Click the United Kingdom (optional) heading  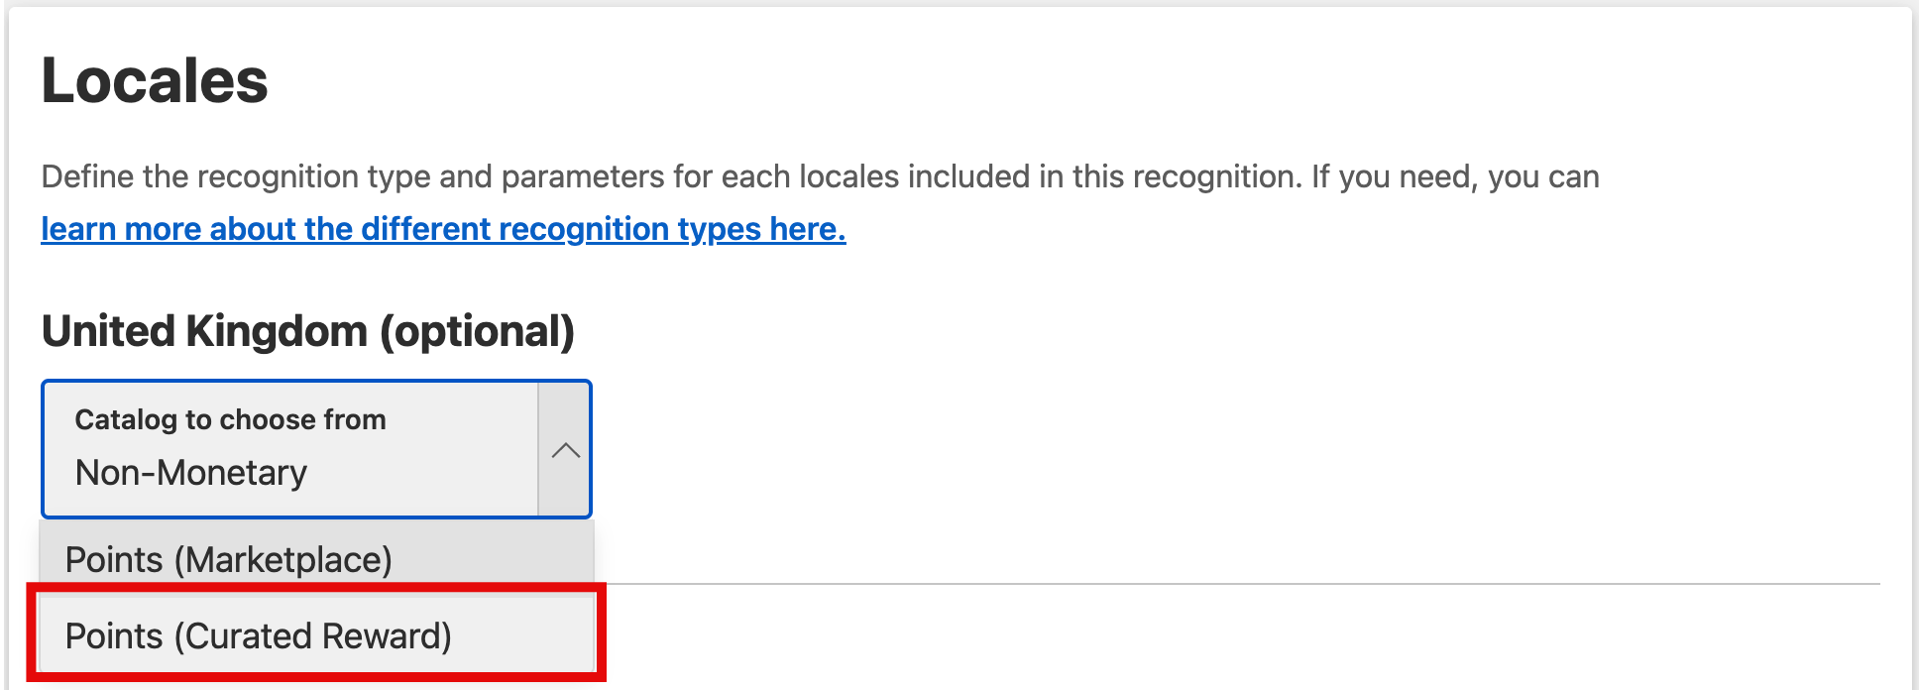pos(307,331)
